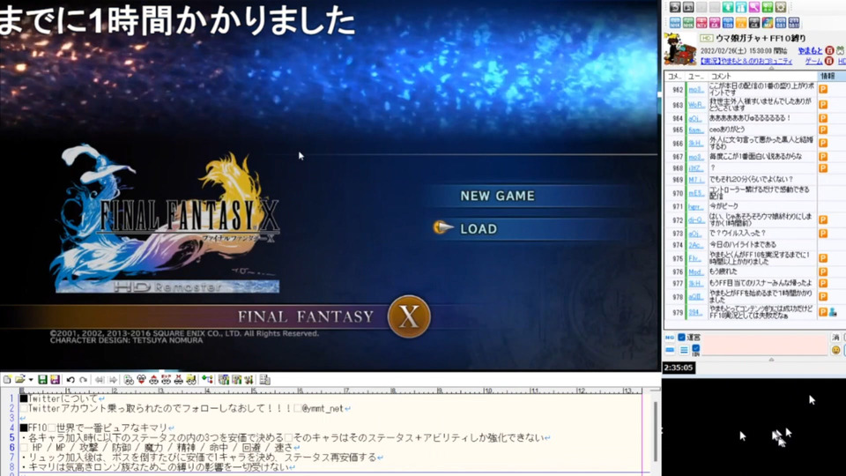Click the last page-layout icon in the editor toolbar
Image resolution: width=846 pixels, height=476 pixels.
(x=265, y=380)
